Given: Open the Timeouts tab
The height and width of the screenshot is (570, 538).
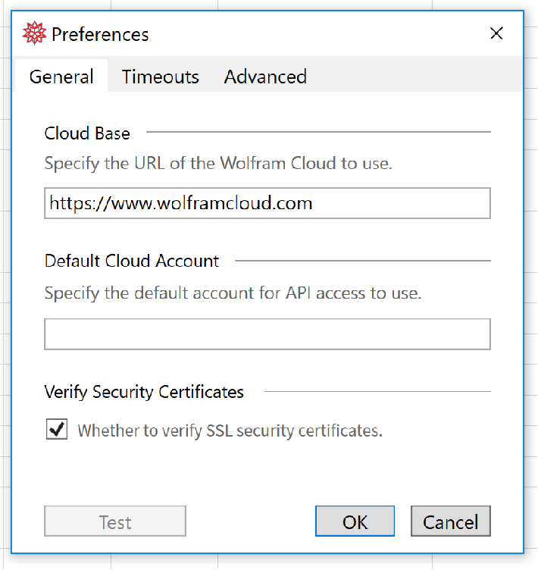Looking at the screenshot, I should pyautogui.click(x=160, y=77).
